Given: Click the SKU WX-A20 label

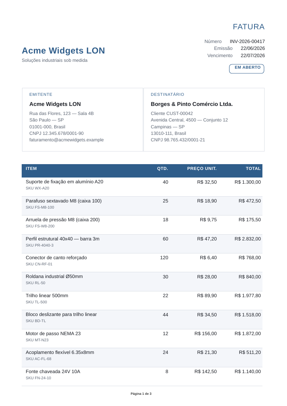Looking at the screenshot, I should pyautogui.click(x=38, y=188).
